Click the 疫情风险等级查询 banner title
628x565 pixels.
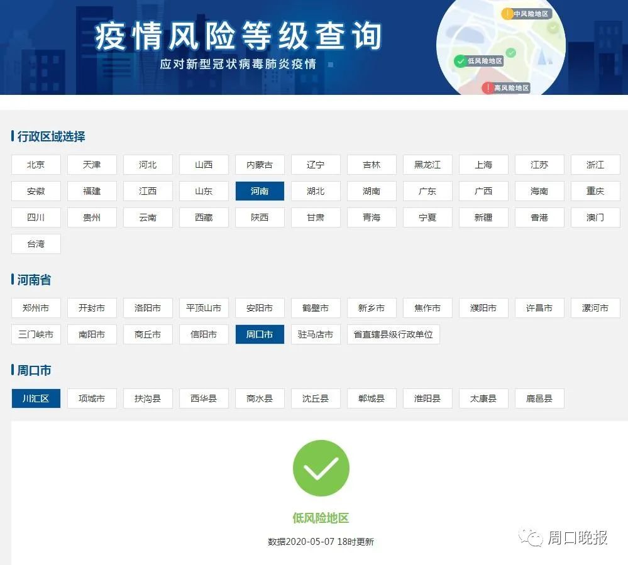tap(238, 36)
